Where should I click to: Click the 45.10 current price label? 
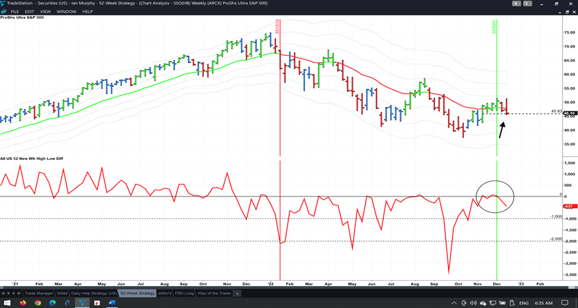(x=570, y=113)
